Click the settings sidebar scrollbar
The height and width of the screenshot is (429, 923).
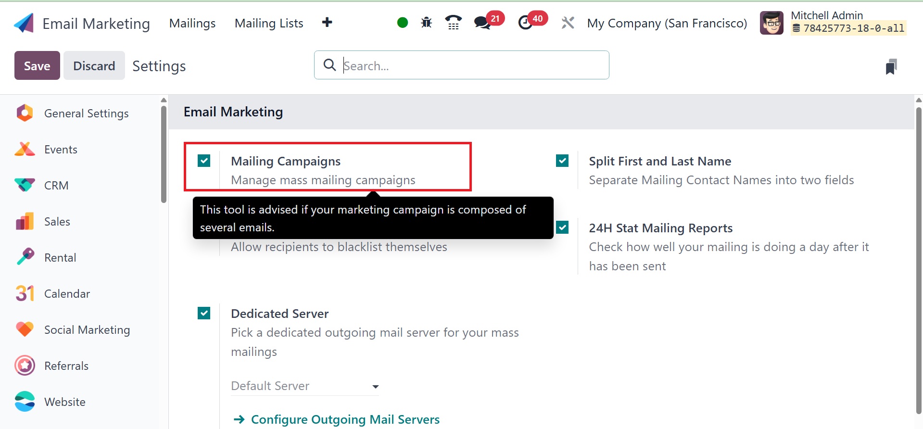point(164,154)
